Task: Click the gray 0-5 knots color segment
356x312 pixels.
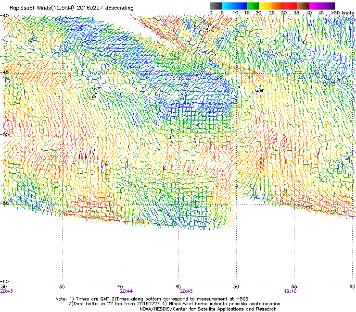Action: pyautogui.click(x=216, y=6)
